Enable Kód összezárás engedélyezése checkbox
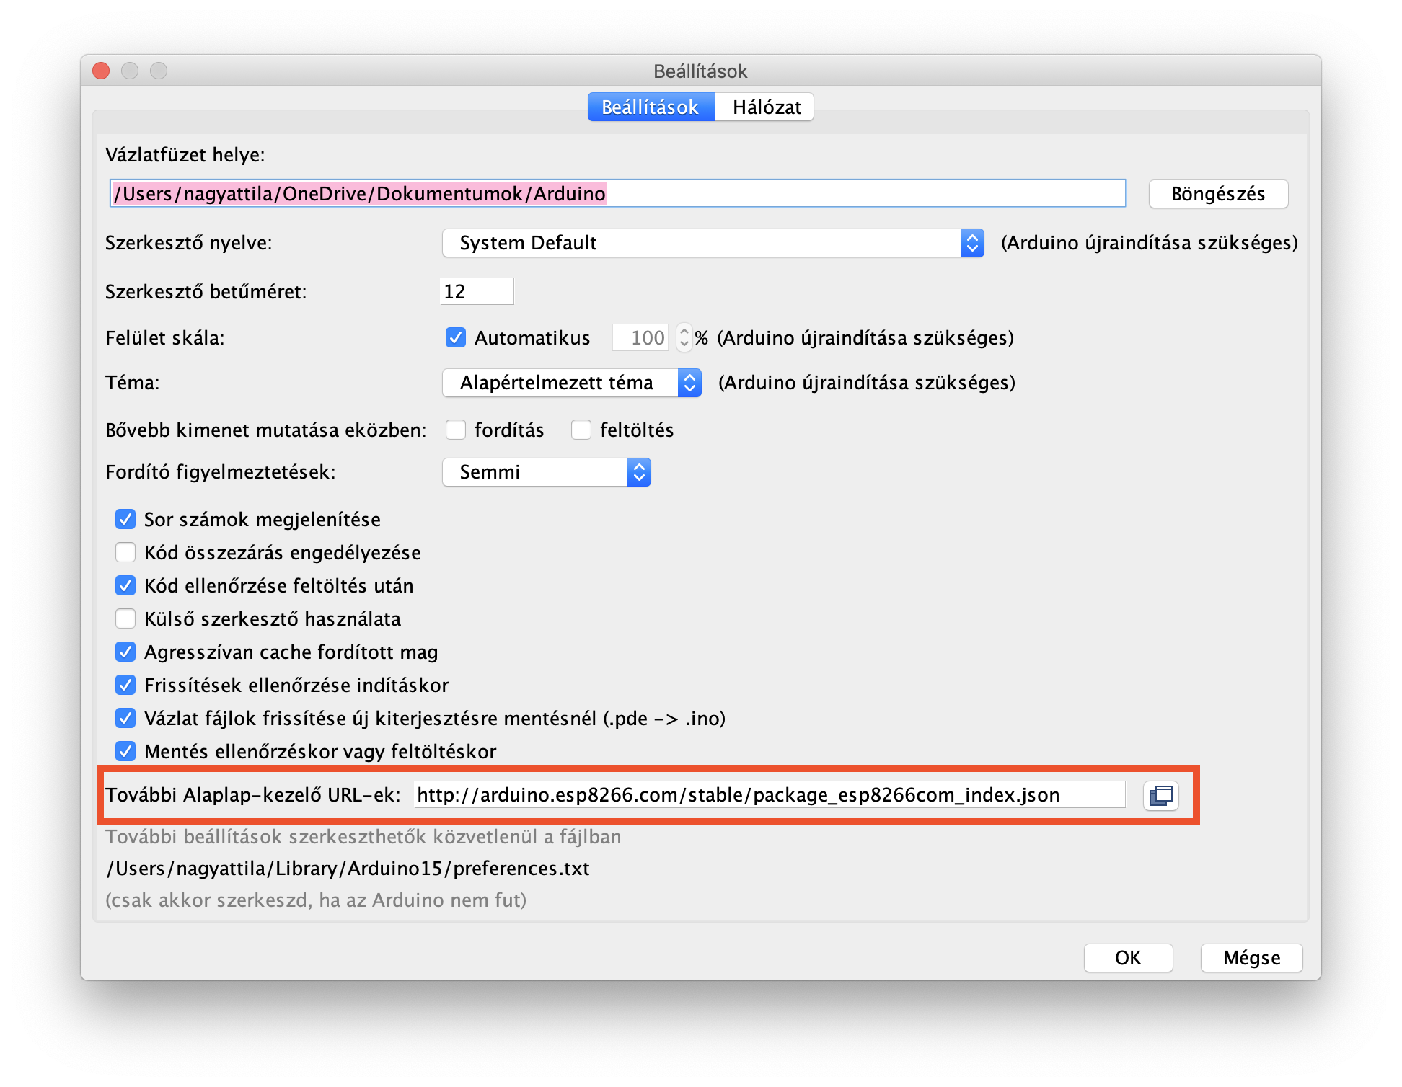The height and width of the screenshot is (1087, 1402). point(125,552)
